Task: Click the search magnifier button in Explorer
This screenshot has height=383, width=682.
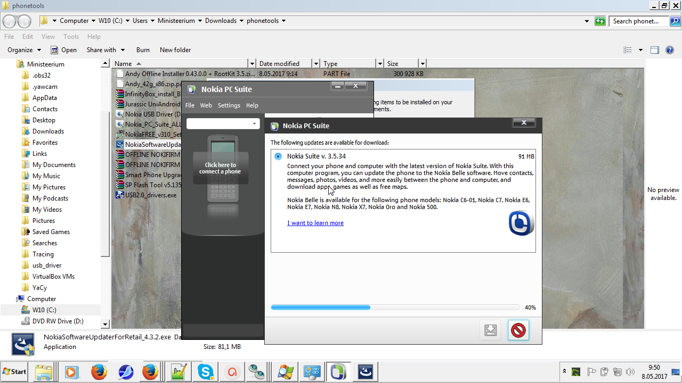Action: coord(675,21)
